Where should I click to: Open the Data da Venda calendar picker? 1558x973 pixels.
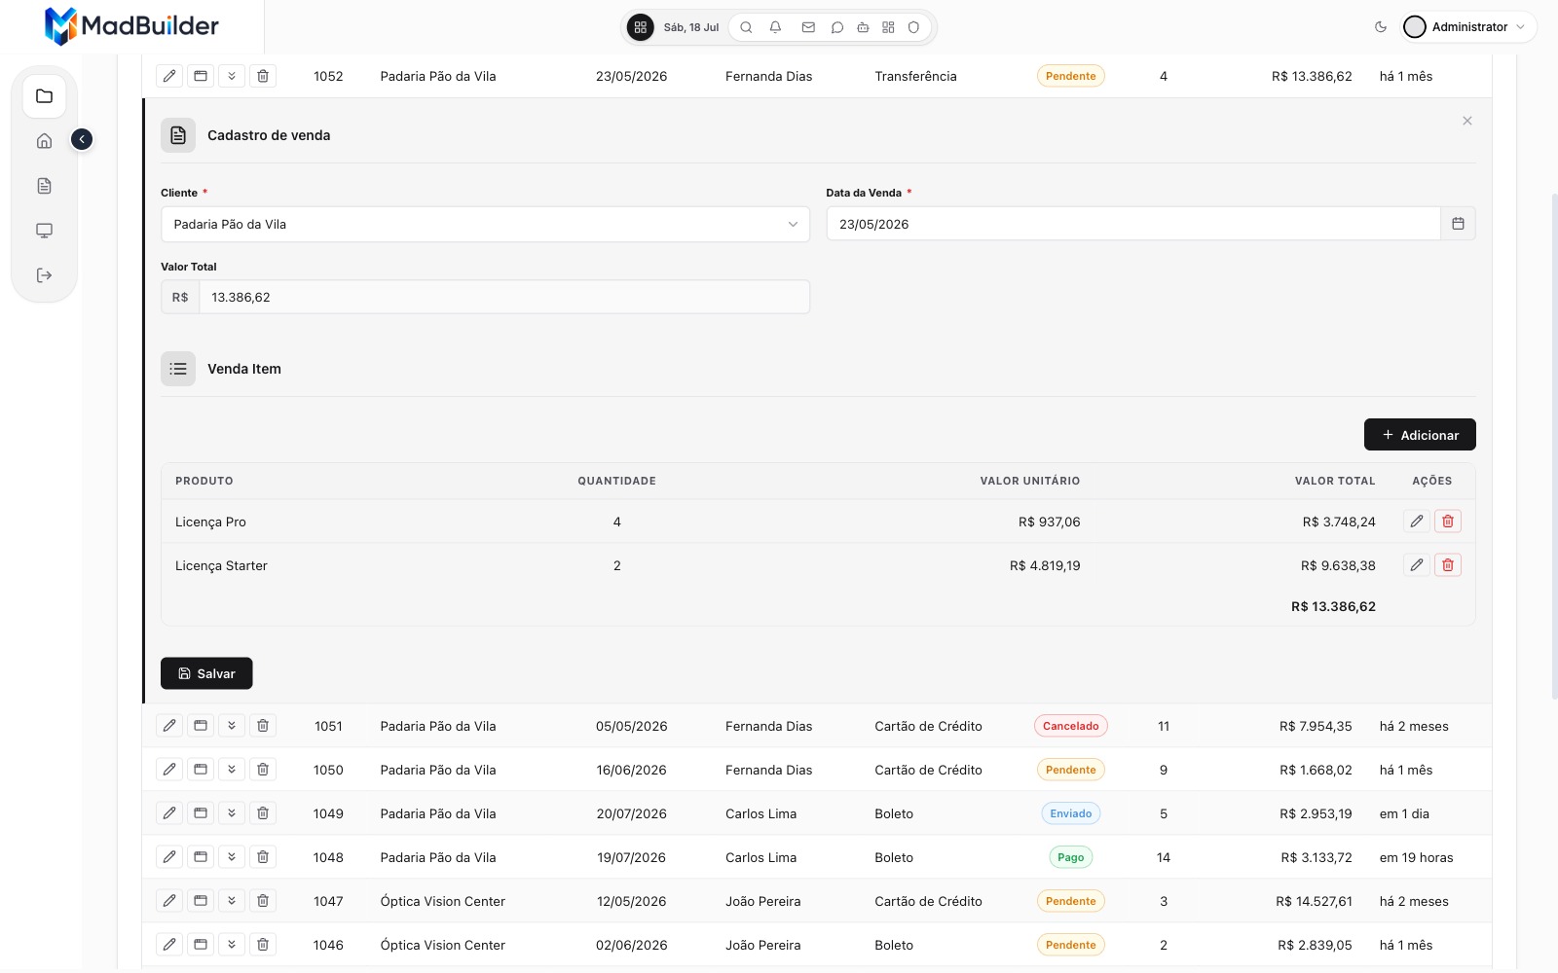click(1458, 224)
